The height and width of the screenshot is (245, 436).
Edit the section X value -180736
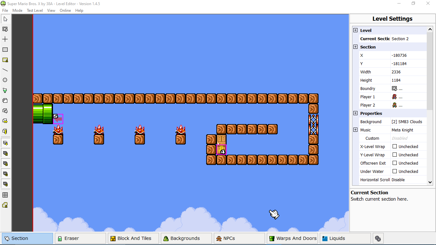[x=409, y=55]
